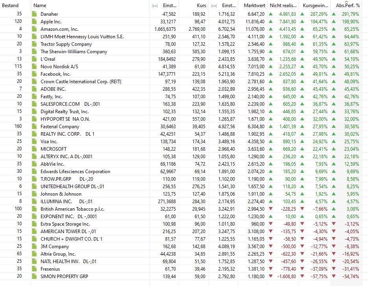Click the green icon for Altria Group, Inc.
368x286 pixels.
click(34, 254)
